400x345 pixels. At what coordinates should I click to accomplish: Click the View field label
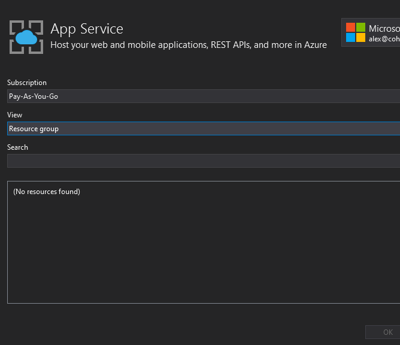(15, 115)
